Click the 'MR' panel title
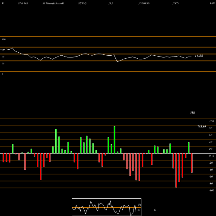The image size is (216, 216). coord(193,112)
